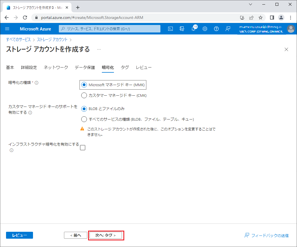Screen dimensions: 297x247
Task: Open the tab search chevron
Action: click(251, 4)
